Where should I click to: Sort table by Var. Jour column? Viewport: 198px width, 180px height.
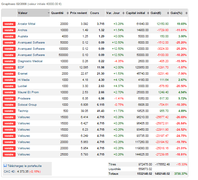pyautogui.click(x=113, y=13)
